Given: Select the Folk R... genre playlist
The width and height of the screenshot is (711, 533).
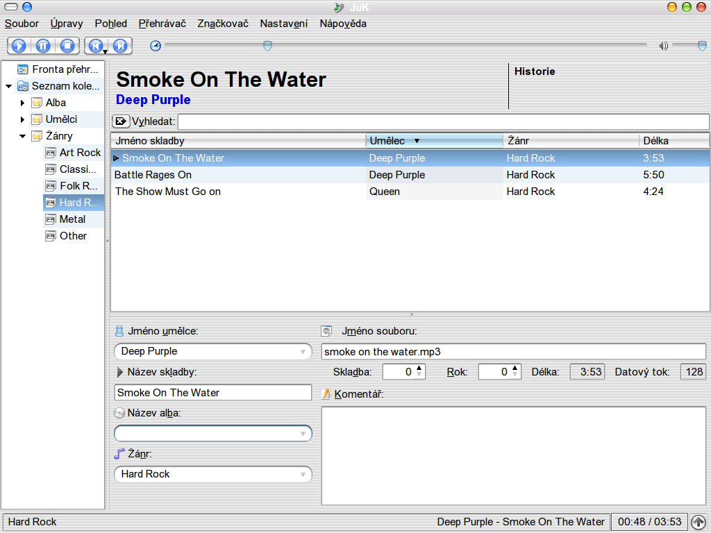Looking at the screenshot, I should (x=74, y=186).
